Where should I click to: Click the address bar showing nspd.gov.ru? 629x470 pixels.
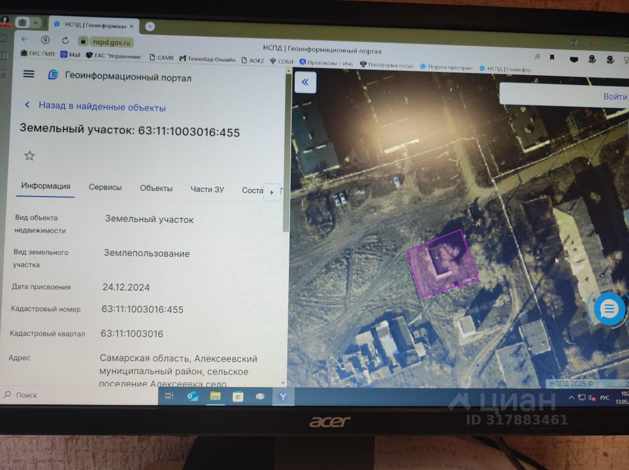112,42
